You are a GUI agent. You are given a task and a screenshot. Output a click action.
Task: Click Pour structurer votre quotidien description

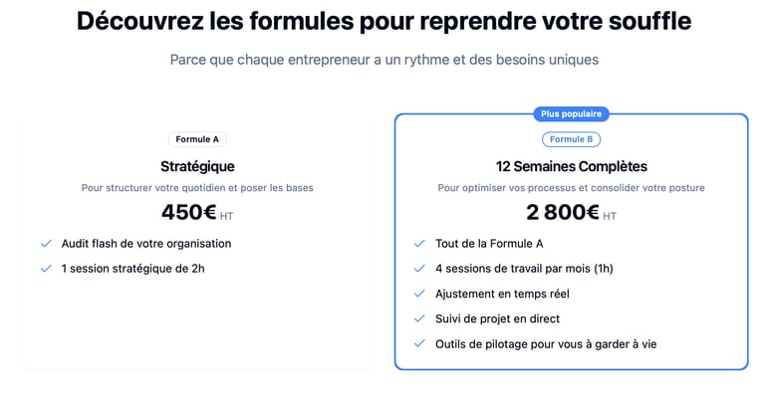coord(197,187)
